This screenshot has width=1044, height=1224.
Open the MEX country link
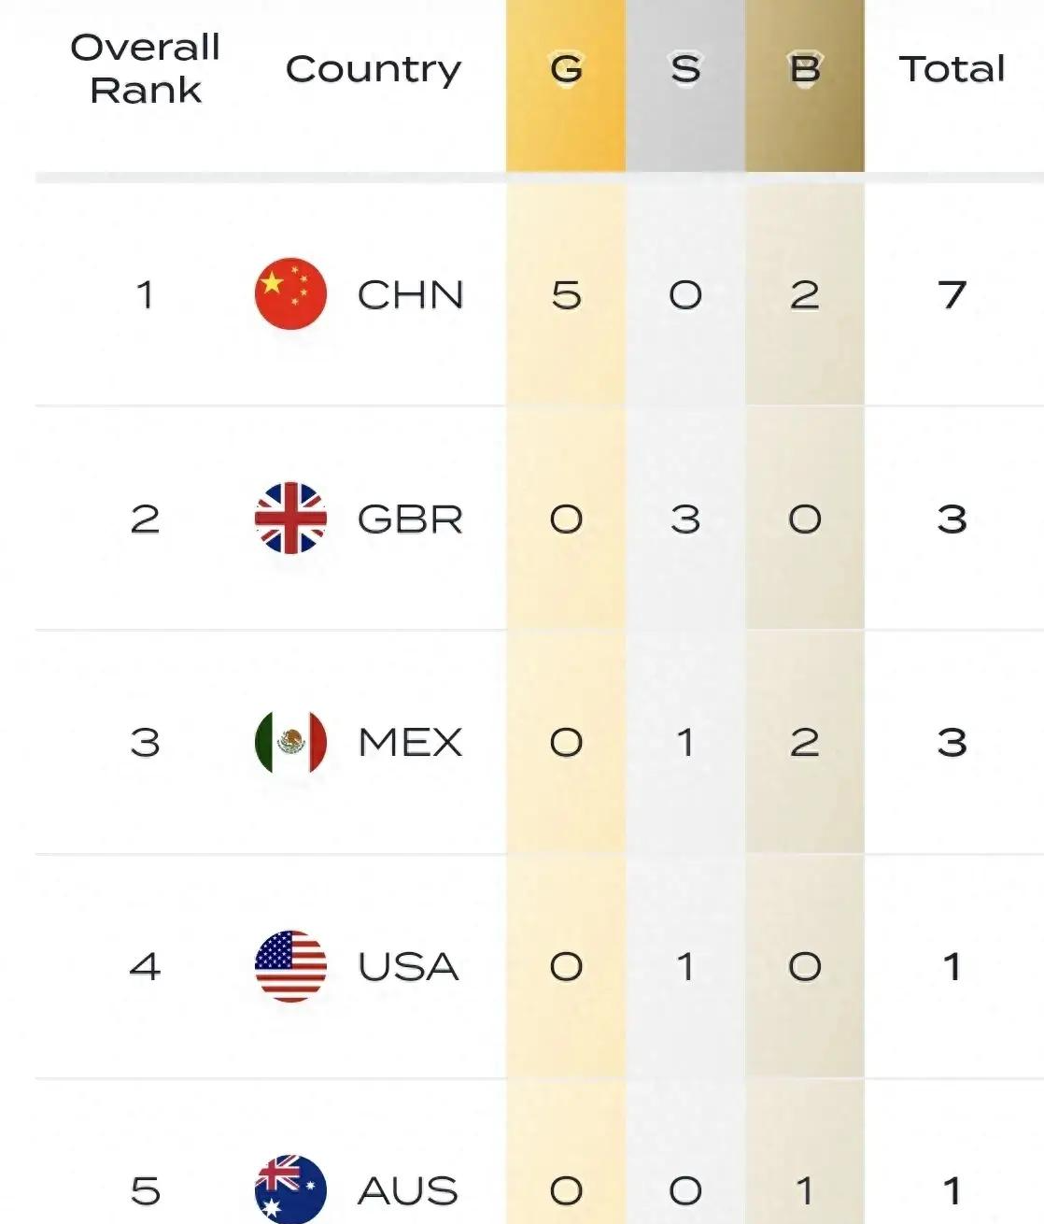click(410, 743)
